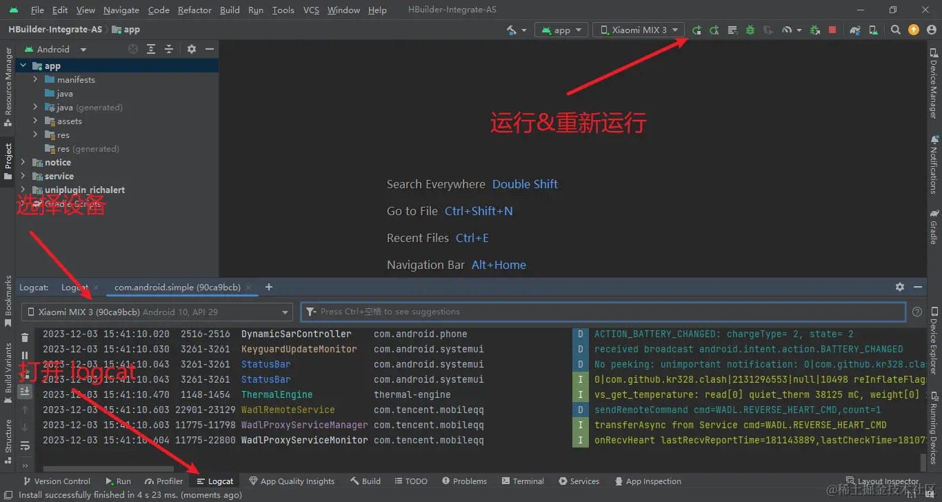The height and width of the screenshot is (502, 942).
Task: Collapse All in the Project panel
Action: (x=169, y=49)
